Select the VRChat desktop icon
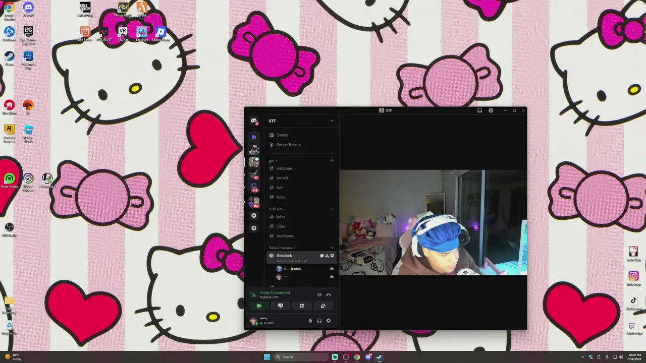The width and height of the screenshot is (646, 363). point(123,34)
